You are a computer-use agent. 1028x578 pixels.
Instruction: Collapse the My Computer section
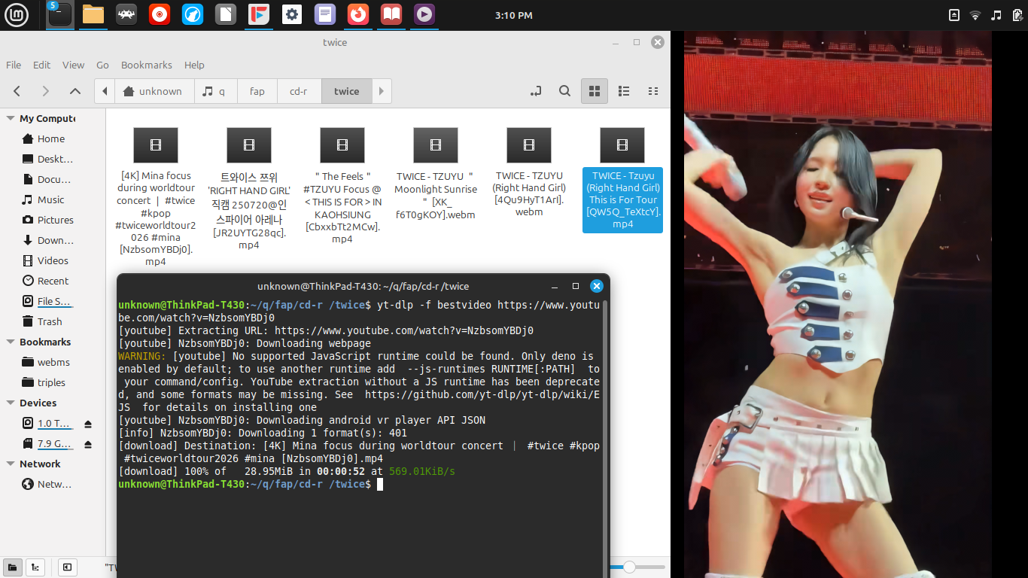11,118
